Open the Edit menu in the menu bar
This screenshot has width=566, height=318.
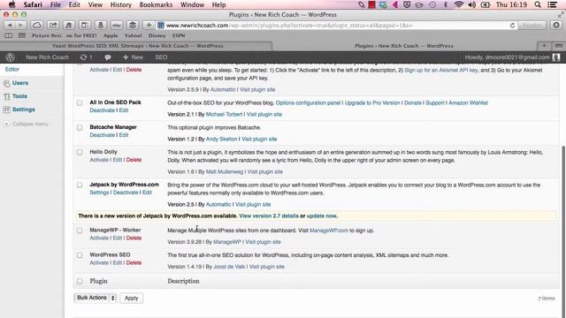coord(74,4)
